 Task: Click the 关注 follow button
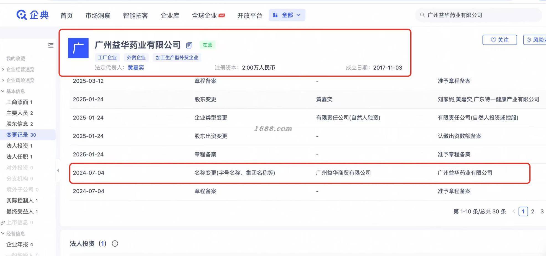[x=499, y=40]
